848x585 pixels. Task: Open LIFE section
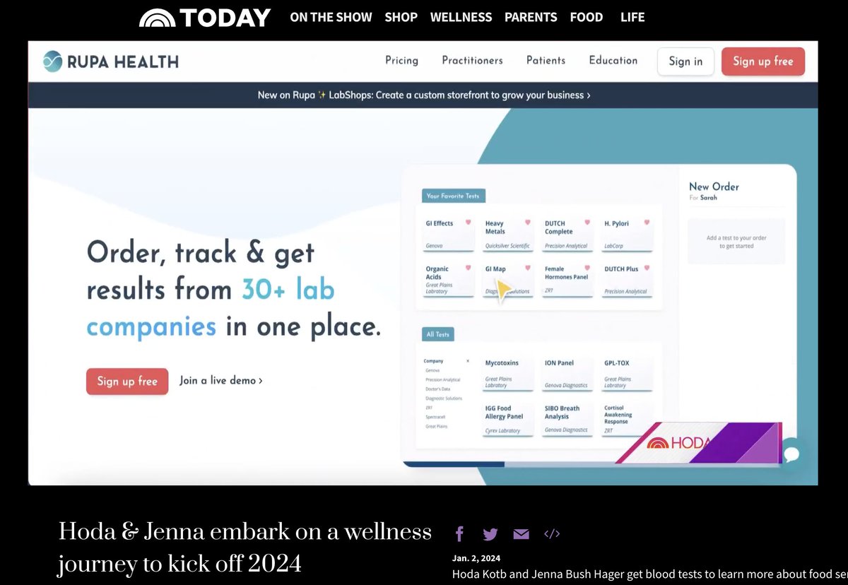[x=632, y=17]
